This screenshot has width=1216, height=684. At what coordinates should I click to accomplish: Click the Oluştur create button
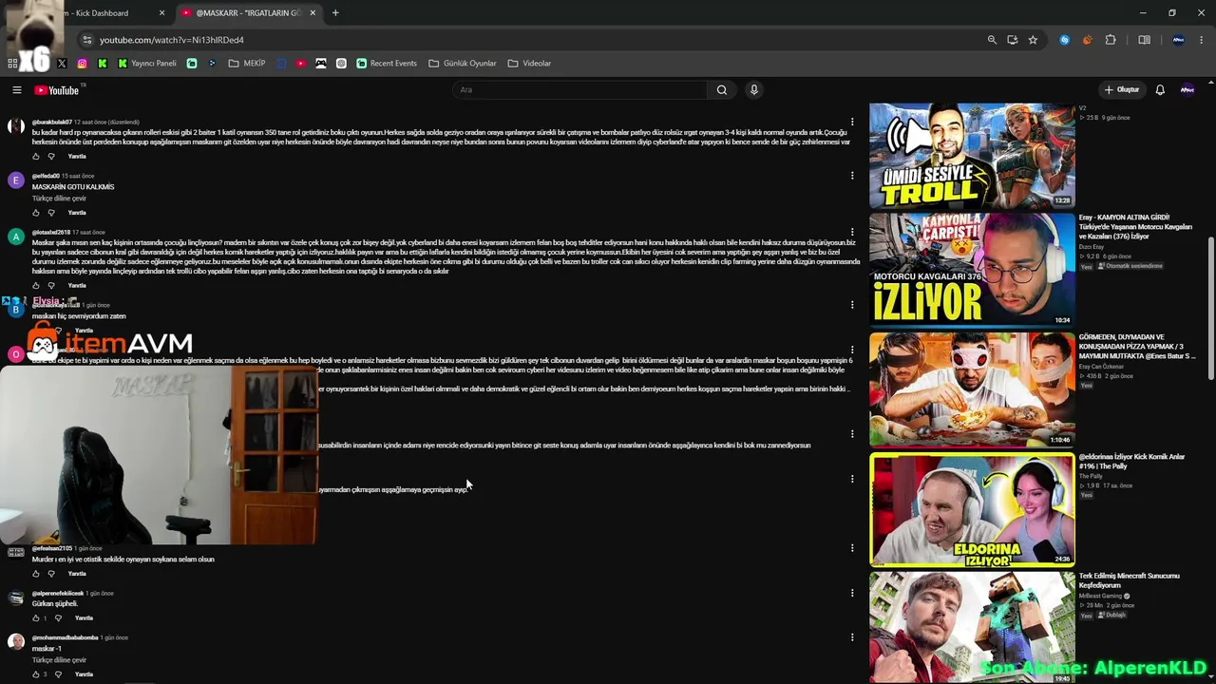tap(1122, 90)
